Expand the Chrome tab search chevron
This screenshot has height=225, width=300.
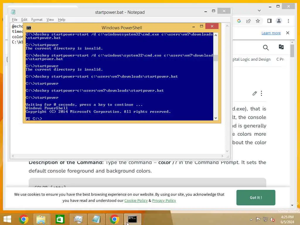coord(259,11)
